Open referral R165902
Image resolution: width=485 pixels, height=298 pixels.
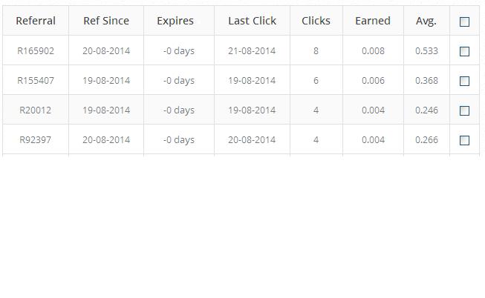[x=36, y=50]
